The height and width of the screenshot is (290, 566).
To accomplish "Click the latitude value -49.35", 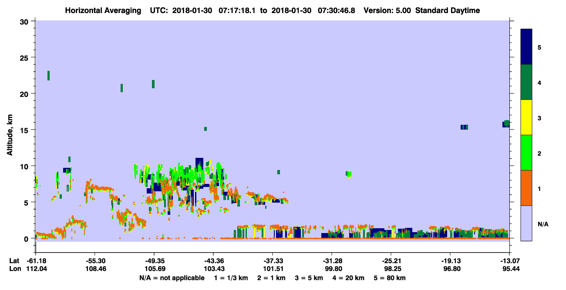I will click(154, 261).
